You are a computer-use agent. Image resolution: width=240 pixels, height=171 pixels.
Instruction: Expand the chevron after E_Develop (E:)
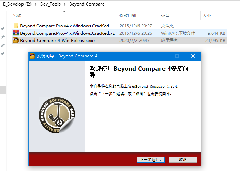tap(36, 4)
